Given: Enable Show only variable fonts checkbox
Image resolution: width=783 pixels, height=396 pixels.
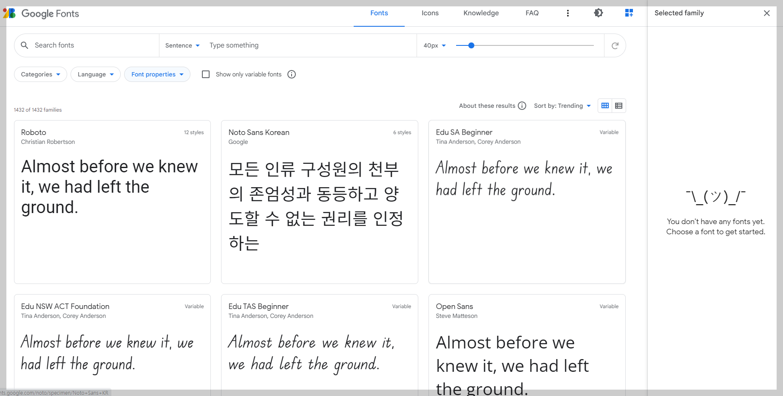Looking at the screenshot, I should (206, 74).
